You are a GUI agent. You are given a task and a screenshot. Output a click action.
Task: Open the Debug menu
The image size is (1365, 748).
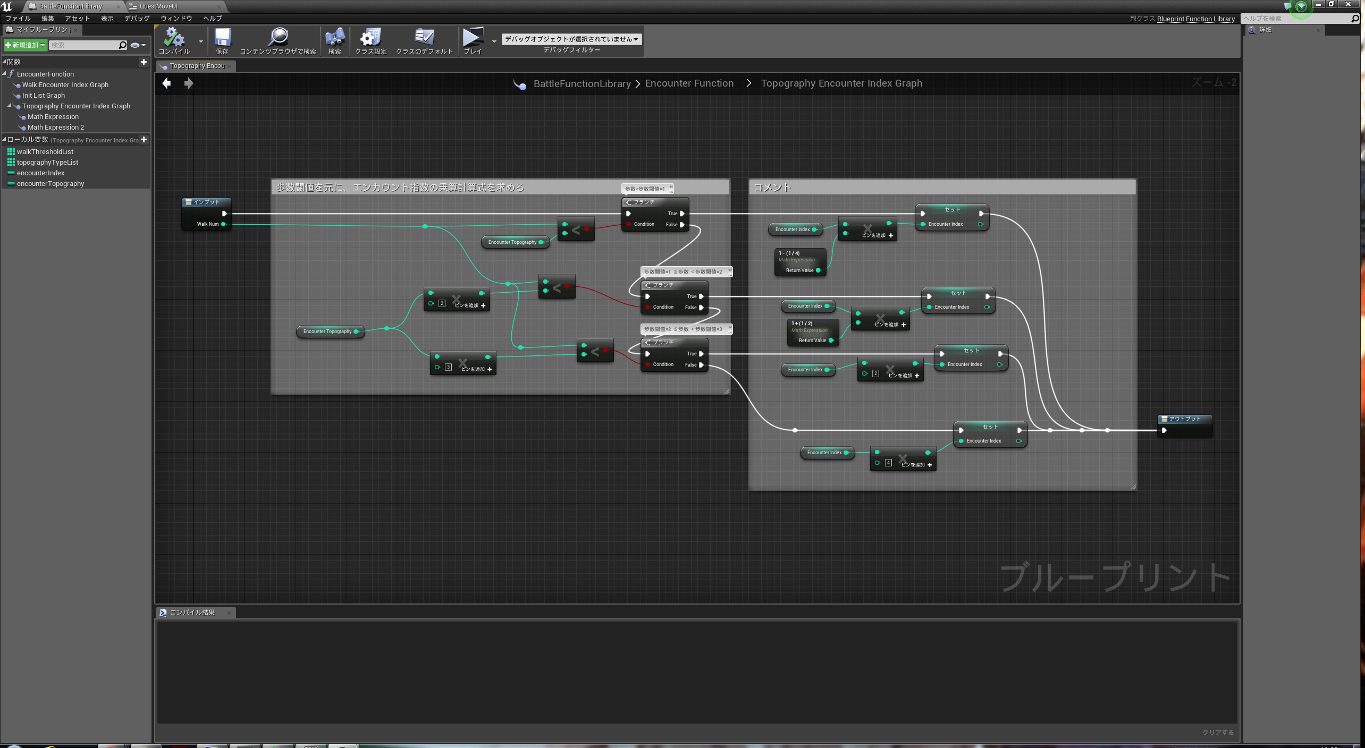click(x=137, y=18)
